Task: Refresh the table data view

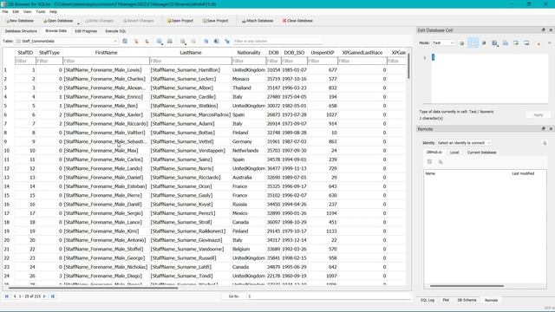Action: (x=125, y=42)
